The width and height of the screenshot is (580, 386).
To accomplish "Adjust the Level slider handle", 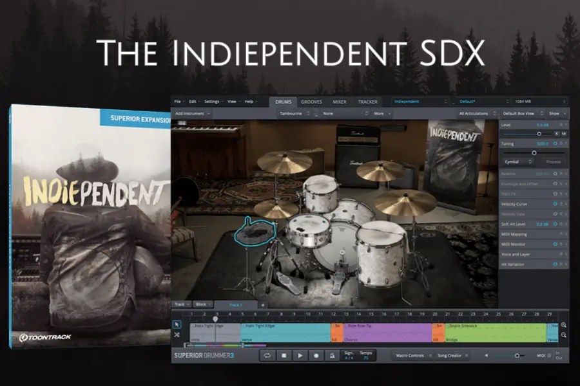I will (539, 134).
